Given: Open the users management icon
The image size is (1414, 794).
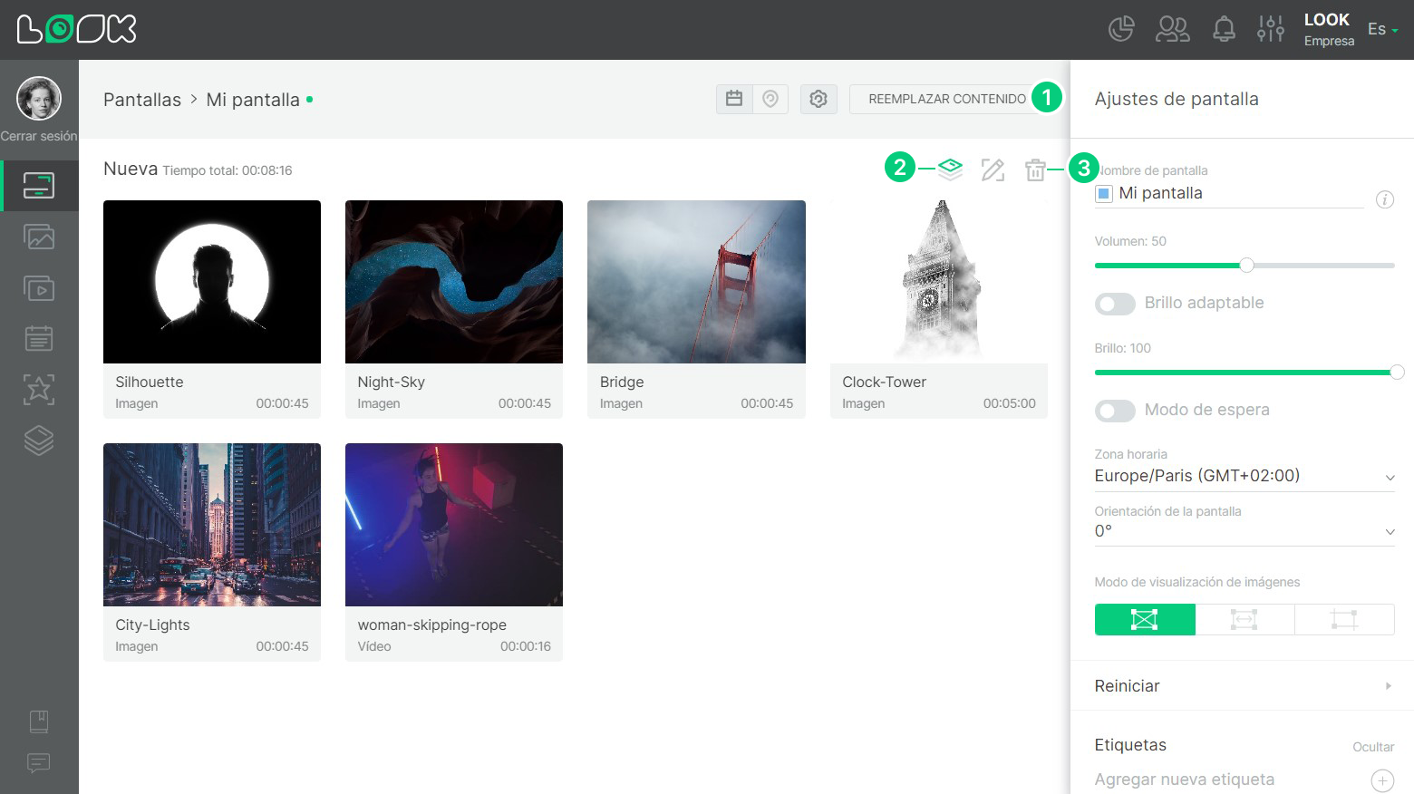Looking at the screenshot, I should 1172,29.
